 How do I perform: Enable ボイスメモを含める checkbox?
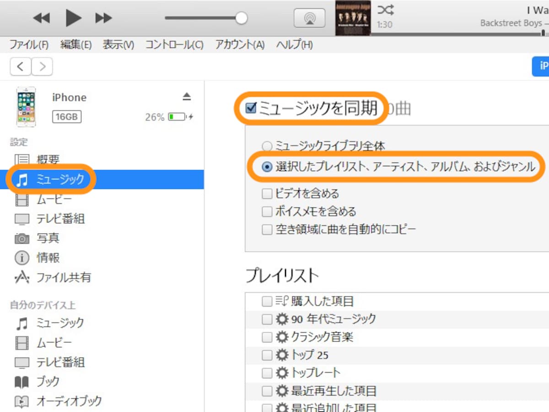[x=267, y=211]
